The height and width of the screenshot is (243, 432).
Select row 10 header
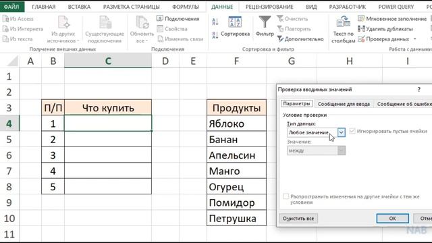pyautogui.click(x=9, y=218)
